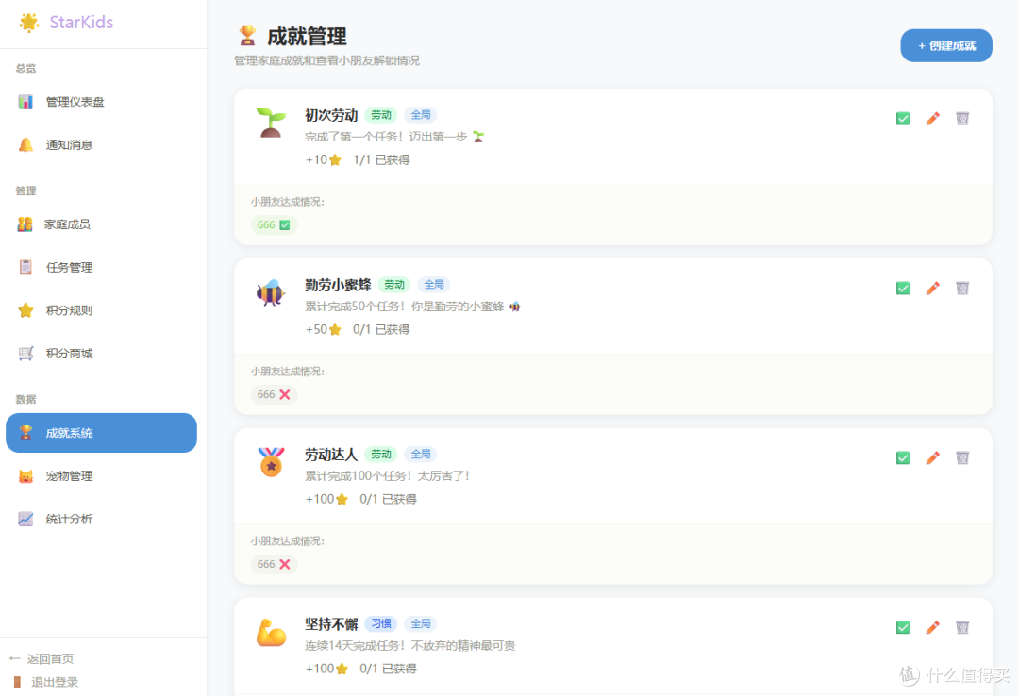Click the '1/1 已获得' count text

click(381, 160)
